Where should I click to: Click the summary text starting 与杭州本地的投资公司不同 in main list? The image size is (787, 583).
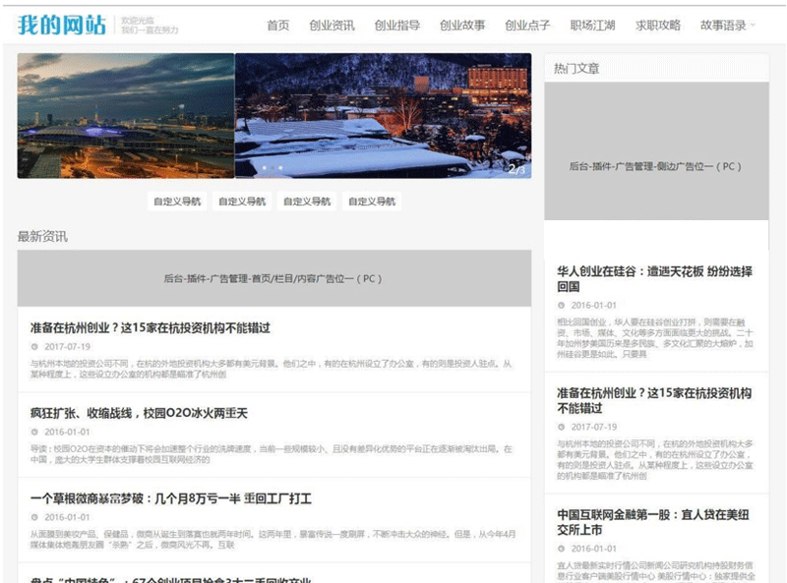(272, 369)
